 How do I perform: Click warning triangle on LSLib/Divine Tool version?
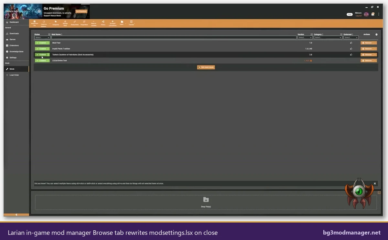[311, 60]
